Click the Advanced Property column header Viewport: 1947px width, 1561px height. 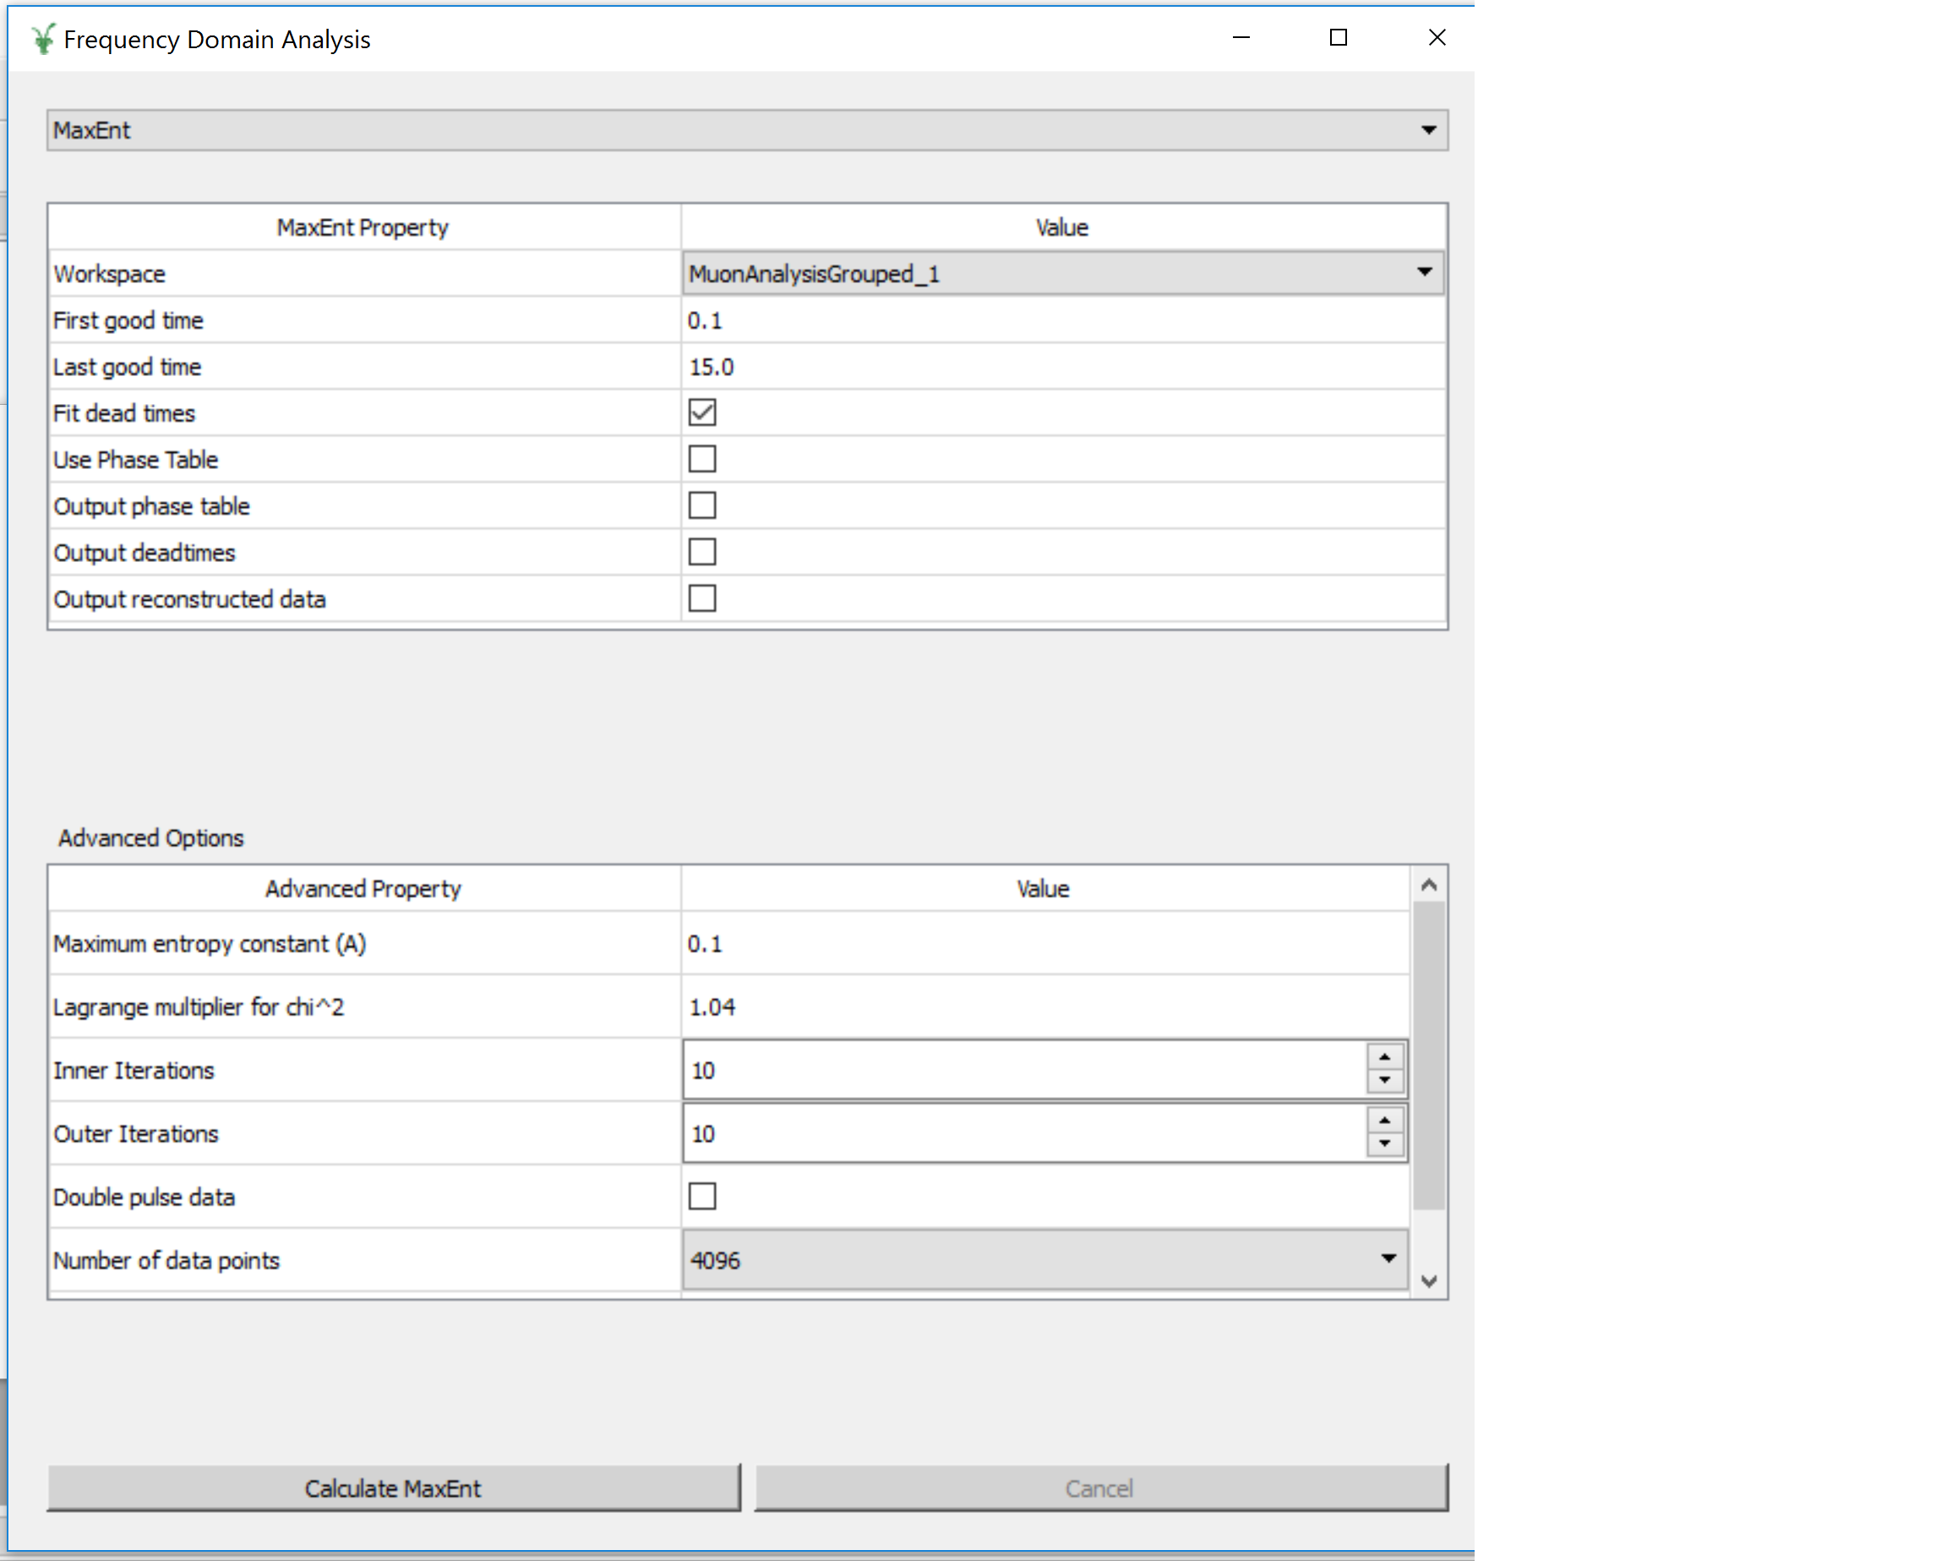click(x=363, y=889)
